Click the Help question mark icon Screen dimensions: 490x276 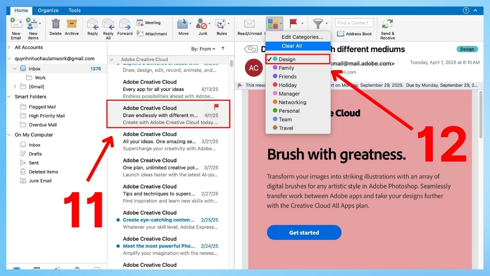click(x=466, y=11)
